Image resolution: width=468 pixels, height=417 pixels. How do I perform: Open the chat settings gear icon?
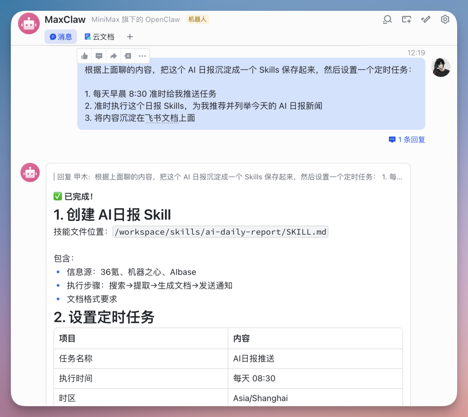(445, 19)
